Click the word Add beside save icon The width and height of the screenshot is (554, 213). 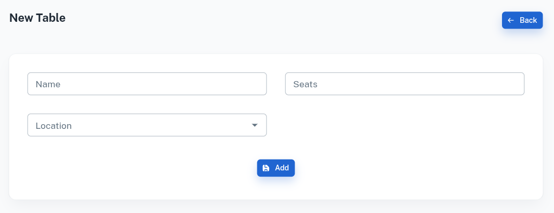tap(282, 168)
